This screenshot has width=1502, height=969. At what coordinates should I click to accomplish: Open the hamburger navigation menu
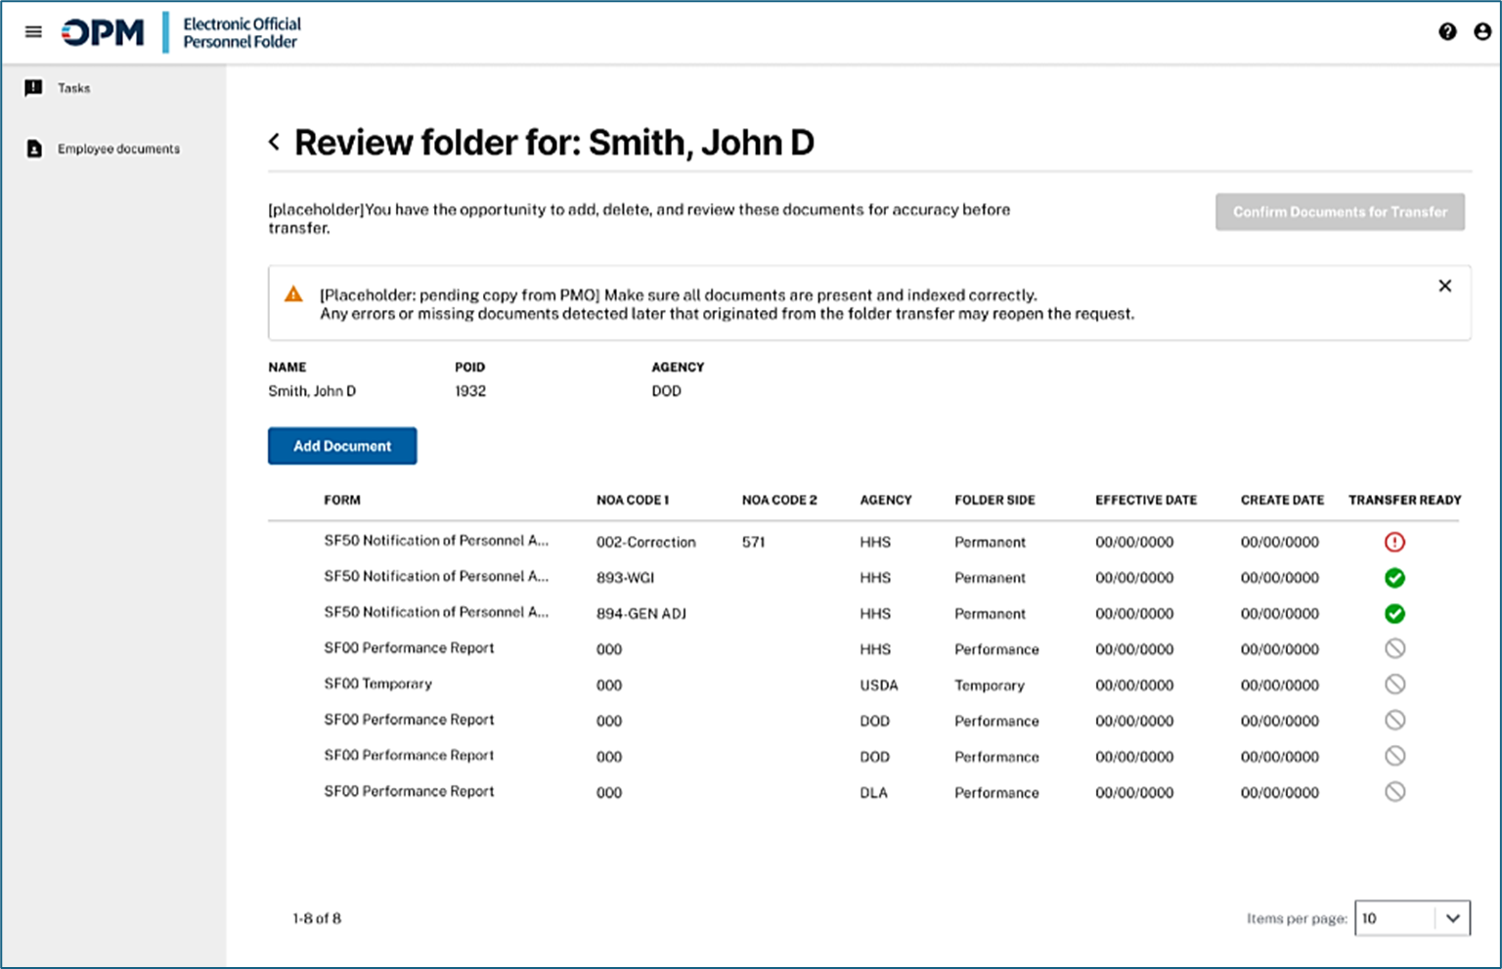(33, 31)
